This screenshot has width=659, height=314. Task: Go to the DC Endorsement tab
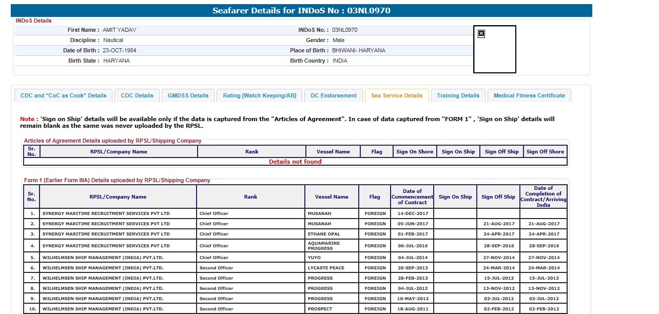pos(334,95)
